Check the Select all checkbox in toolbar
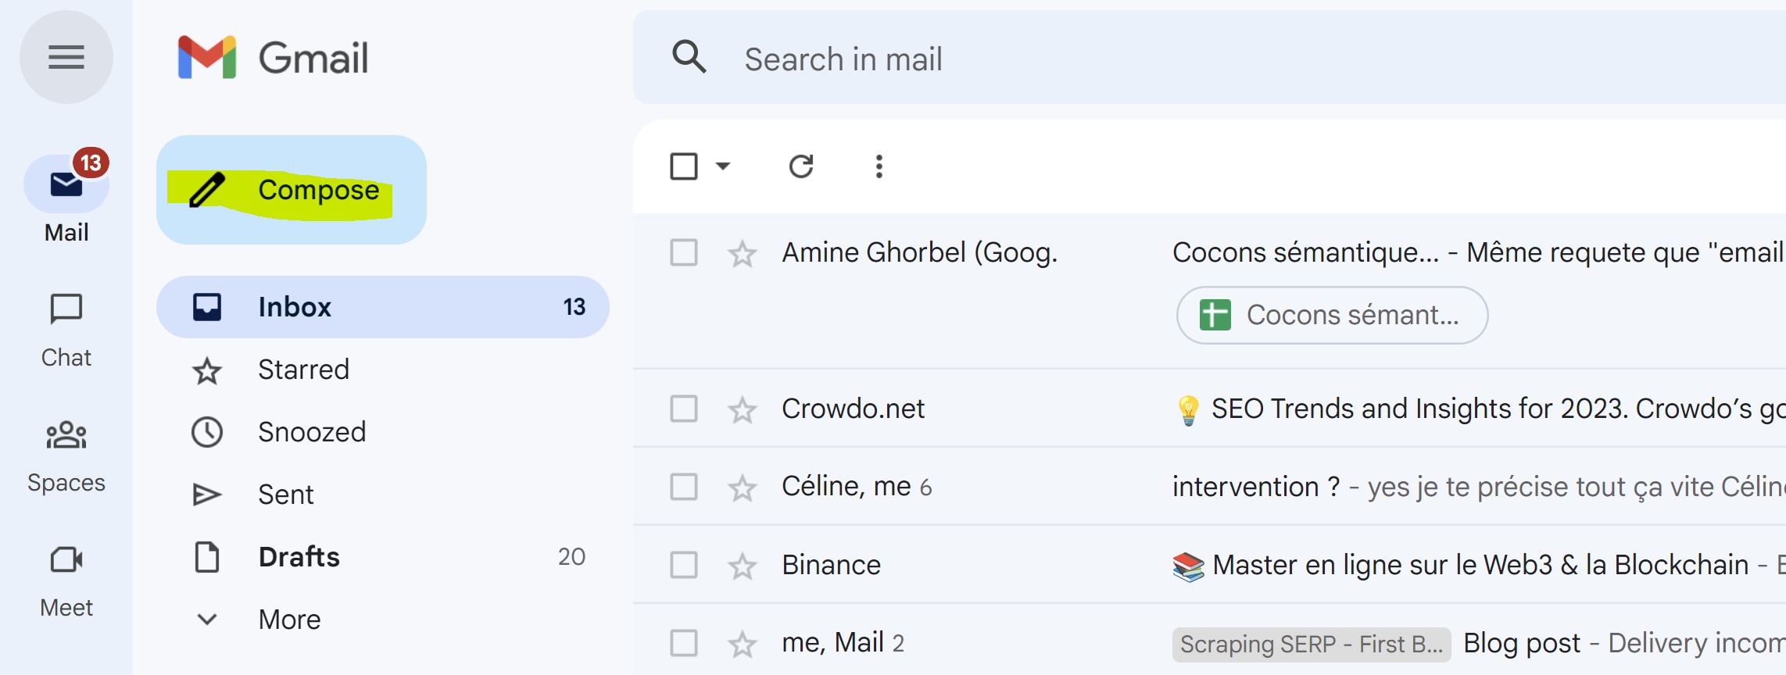Viewport: 1786px width, 675px height. coord(684,166)
